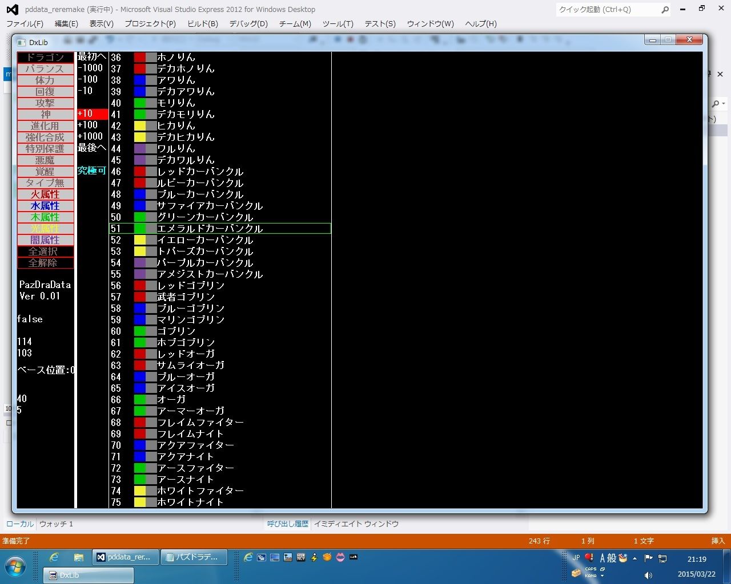Toggle the 特別保護 type filter
This screenshot has height=584, width=731.
coord(45,149)
